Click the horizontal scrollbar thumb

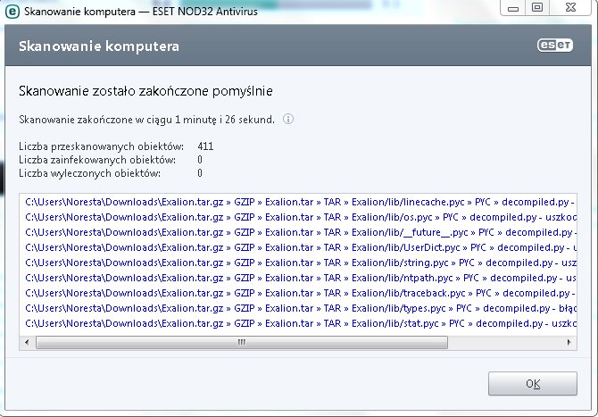[241, 342]
